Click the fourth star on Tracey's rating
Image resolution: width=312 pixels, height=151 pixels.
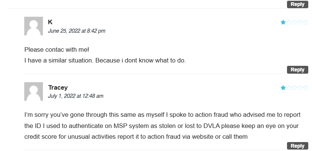(x=300, y=88)
